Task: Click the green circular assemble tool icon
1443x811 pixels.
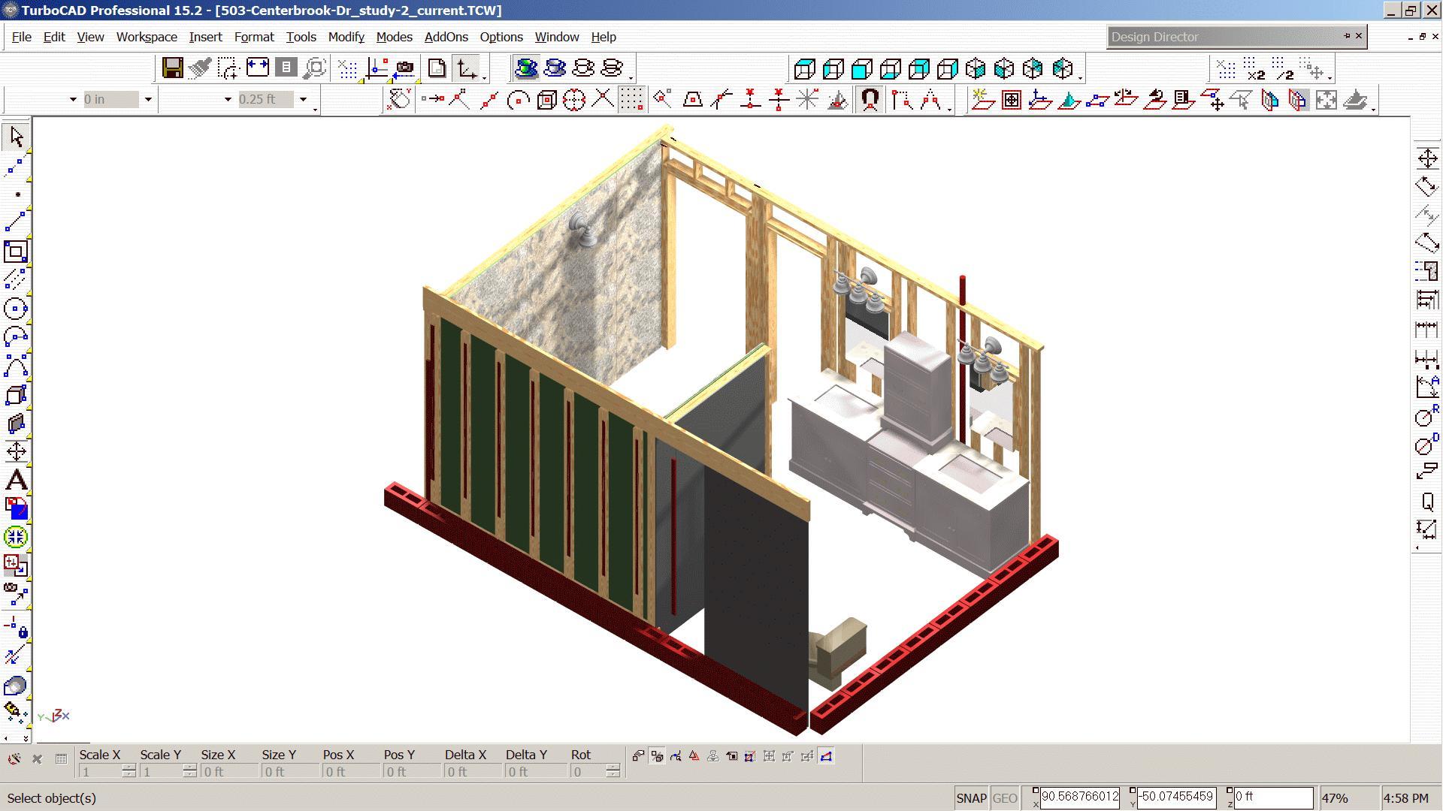Action: pos(16,536)
